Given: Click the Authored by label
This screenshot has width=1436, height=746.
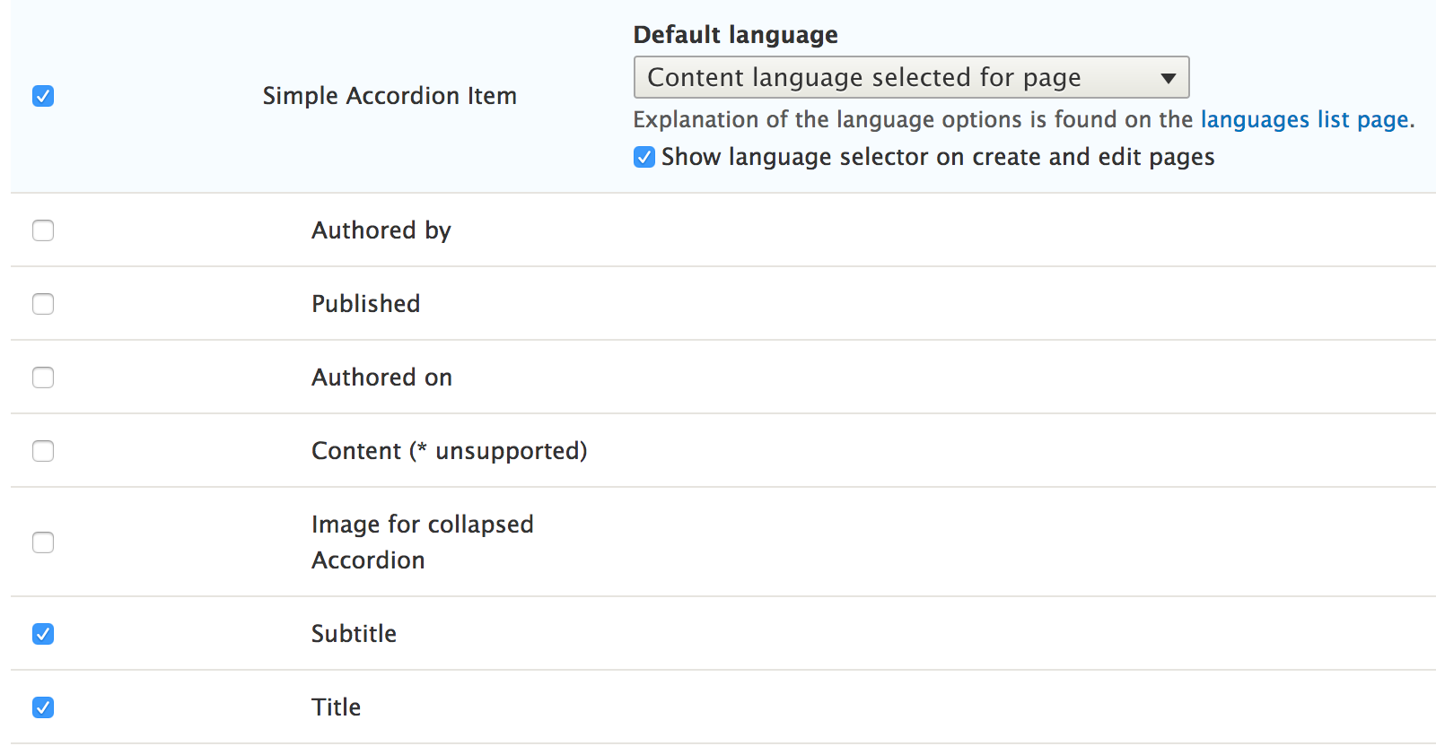Looking at the screenshot, I should (x=381, y=230).
